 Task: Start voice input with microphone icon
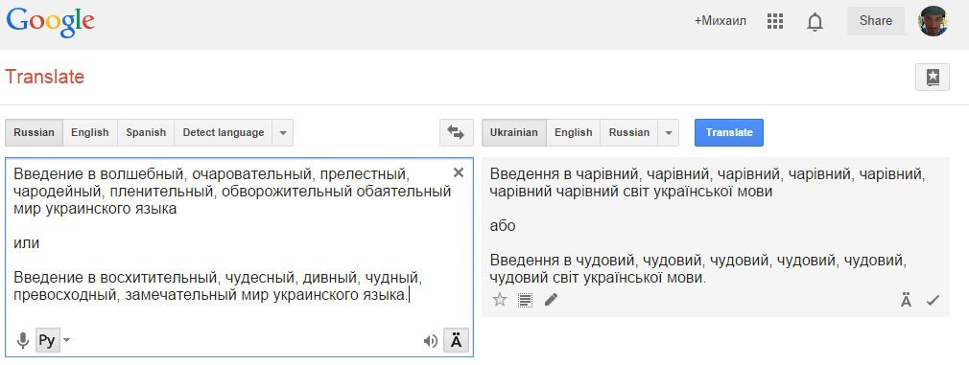(23, 340)
